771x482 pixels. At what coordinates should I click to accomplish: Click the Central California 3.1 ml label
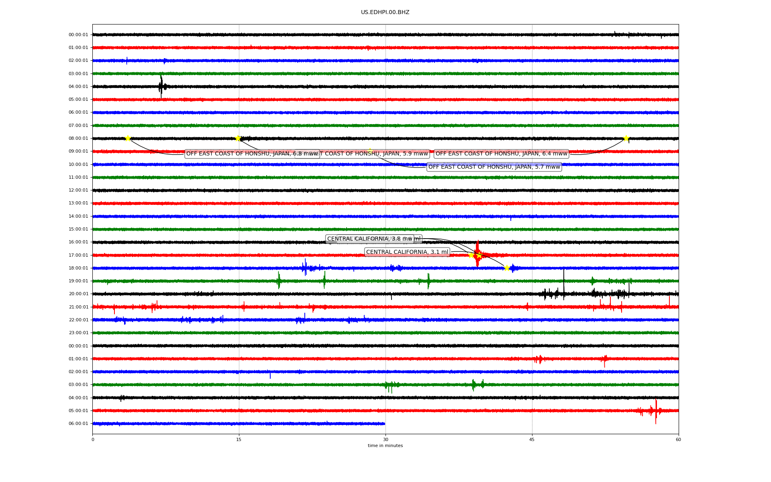point(407,252)
